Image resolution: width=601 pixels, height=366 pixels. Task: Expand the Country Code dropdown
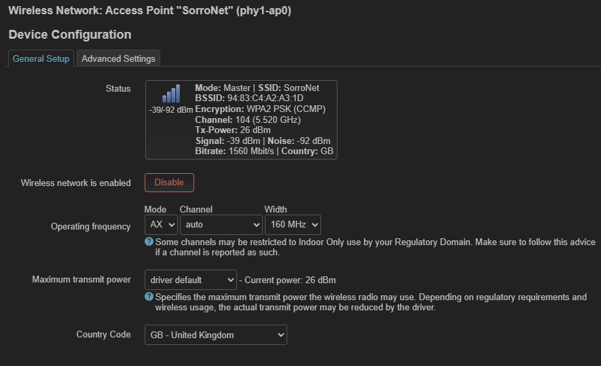point(215,335)
